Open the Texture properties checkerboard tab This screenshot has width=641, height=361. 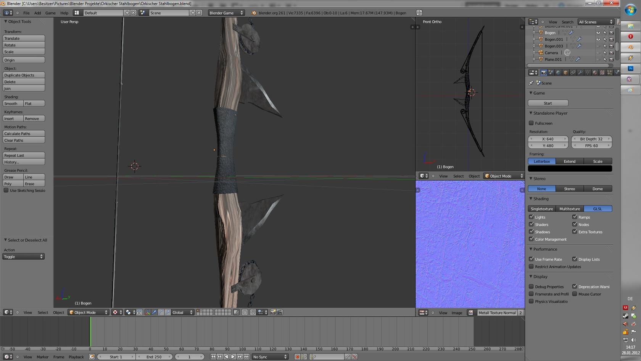tap(602, 73)
